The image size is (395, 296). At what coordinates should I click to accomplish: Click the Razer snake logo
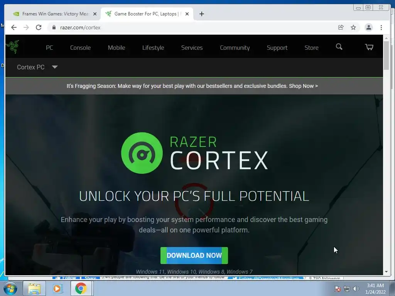(12, 47)
